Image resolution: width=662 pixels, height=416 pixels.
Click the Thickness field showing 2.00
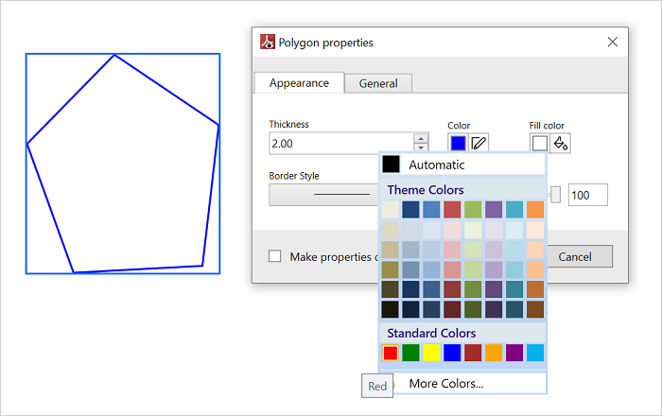[x=341, y=144]
